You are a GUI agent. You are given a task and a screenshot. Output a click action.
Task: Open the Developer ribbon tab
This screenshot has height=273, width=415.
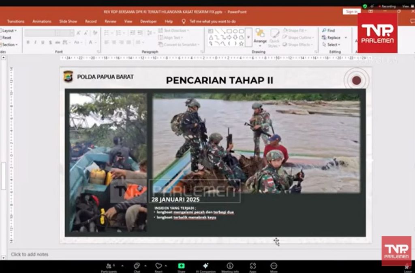[x=148, y=21]
